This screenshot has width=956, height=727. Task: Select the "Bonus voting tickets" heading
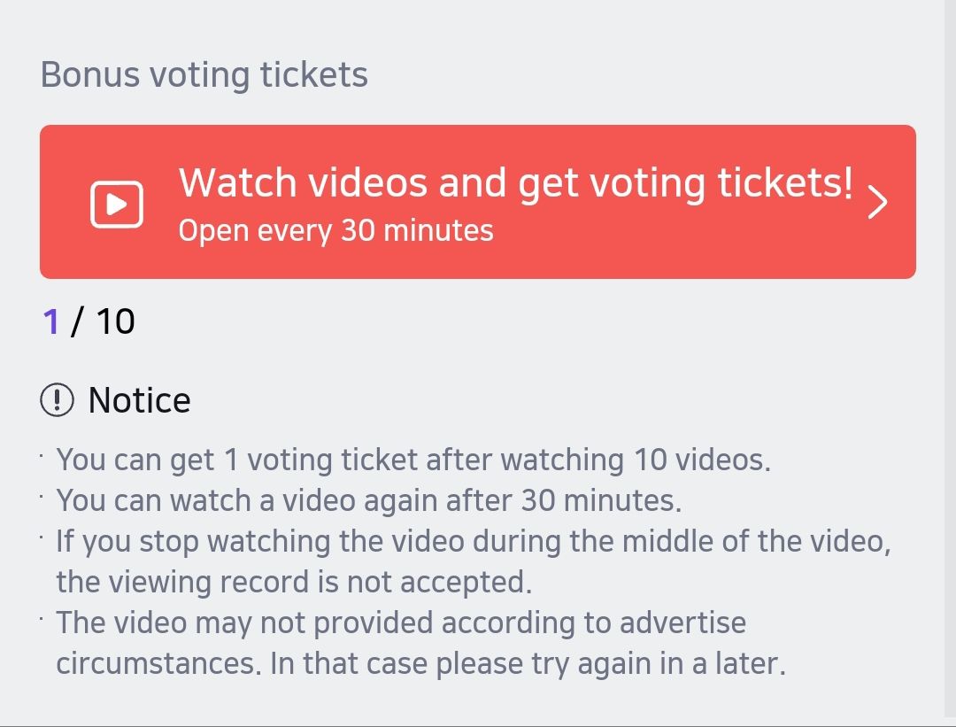pos(204,74)
